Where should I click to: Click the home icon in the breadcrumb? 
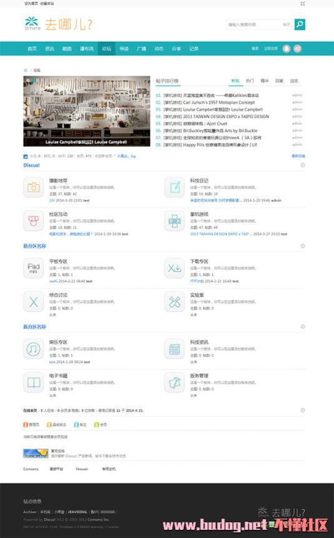[26, 70]
